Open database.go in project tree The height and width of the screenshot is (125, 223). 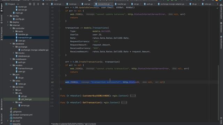(x=24, y=56)
